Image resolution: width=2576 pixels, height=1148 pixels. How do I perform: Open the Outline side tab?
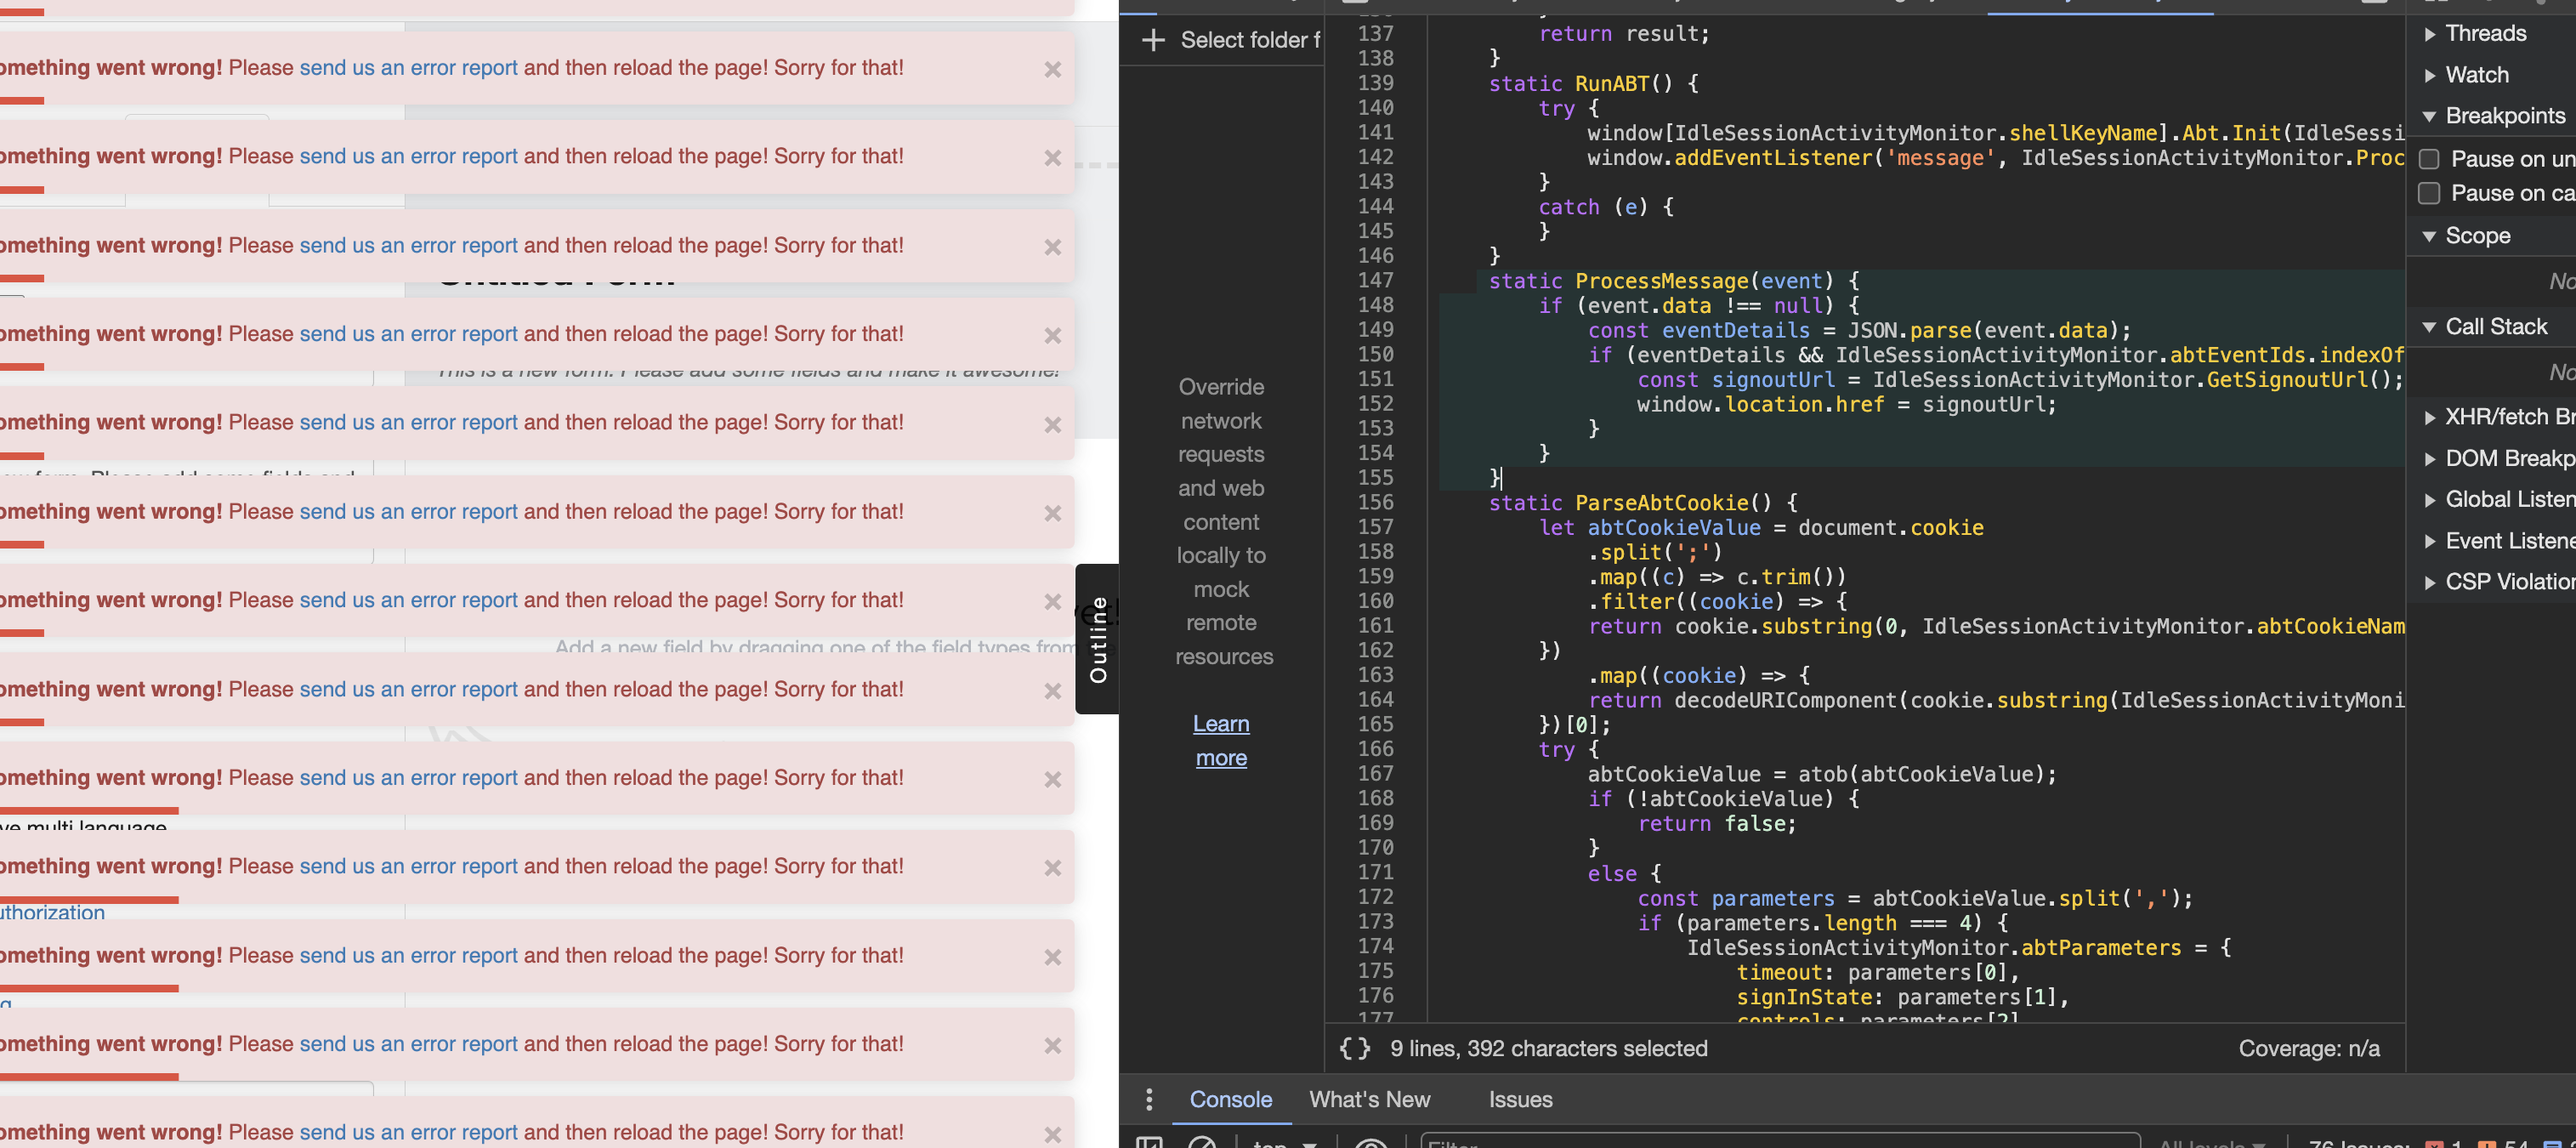click(1097, 639)
